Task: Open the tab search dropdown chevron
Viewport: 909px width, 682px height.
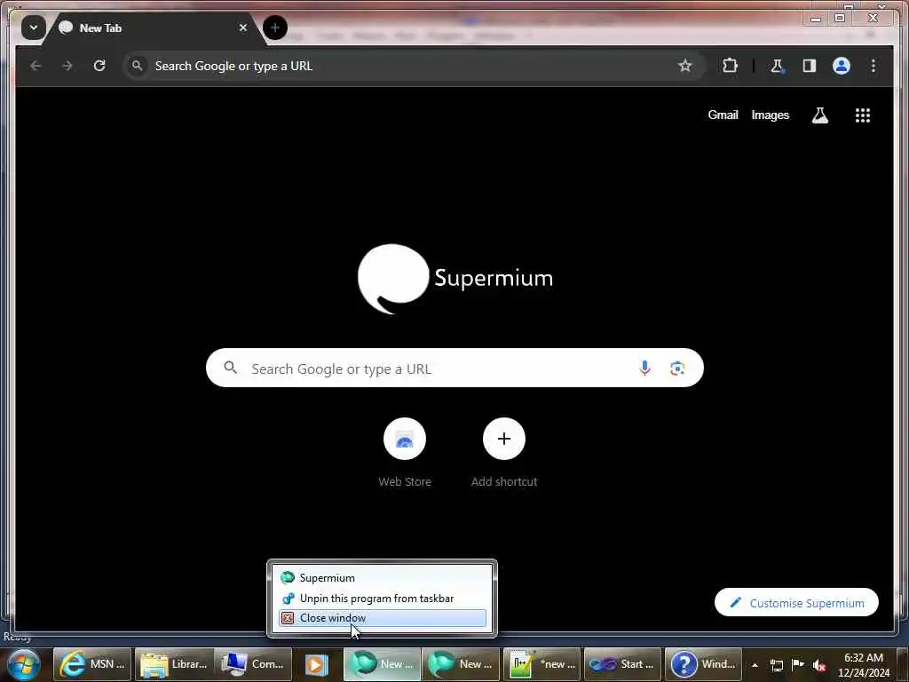Action: coord(34,28)
